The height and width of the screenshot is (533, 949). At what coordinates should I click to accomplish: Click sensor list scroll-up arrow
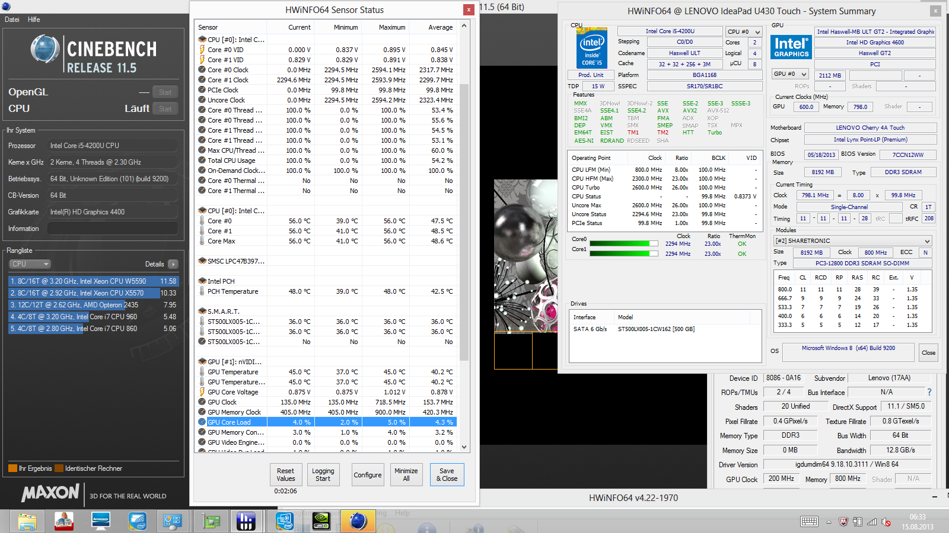pyautogui.click(x=464, y=26)
